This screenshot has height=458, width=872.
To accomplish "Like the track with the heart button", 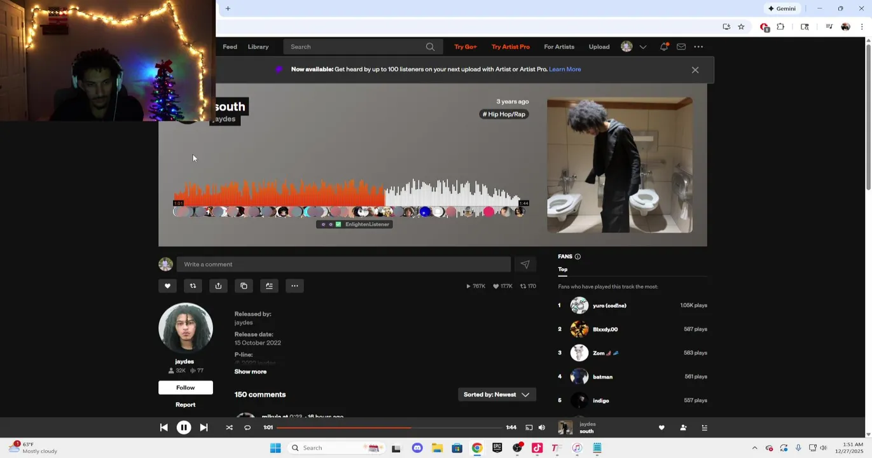I will pos(167,286).
